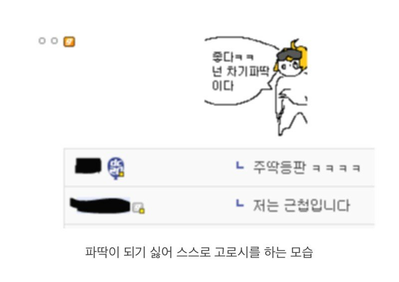Click the second gray circle of ㅇㅇ nickname
Screen dimensions: 399x282
click(x=54, y=41)
